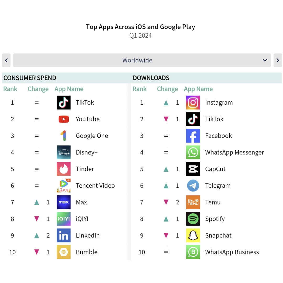Click the YouTube app icon
The width and height of the screenshot is (283, 283).
63,119
